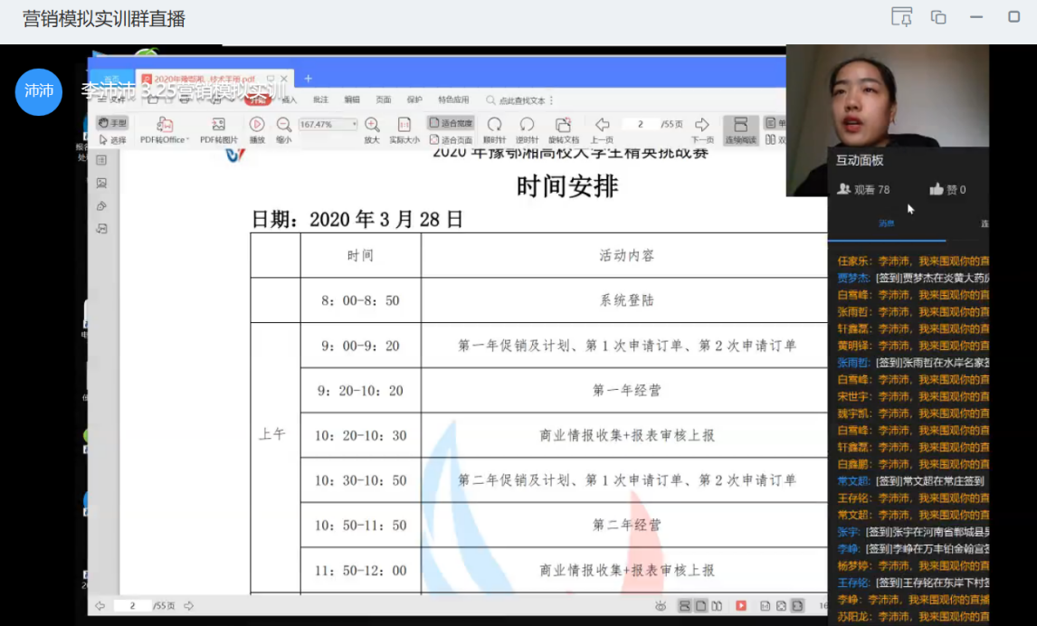
Task: Open the 167.47% zoom level dropdown
Action: tap(354, 124)
